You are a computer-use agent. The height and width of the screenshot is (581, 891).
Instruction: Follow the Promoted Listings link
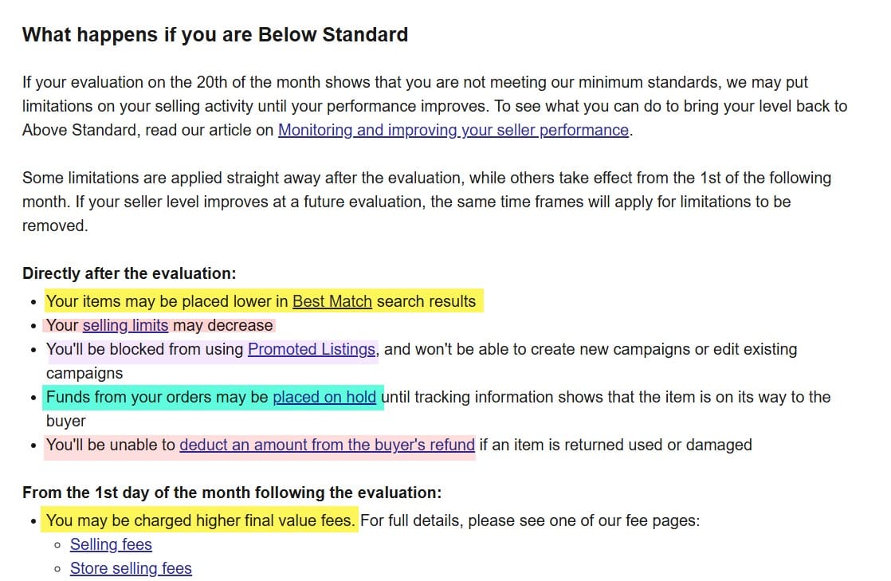pos(312,349)
